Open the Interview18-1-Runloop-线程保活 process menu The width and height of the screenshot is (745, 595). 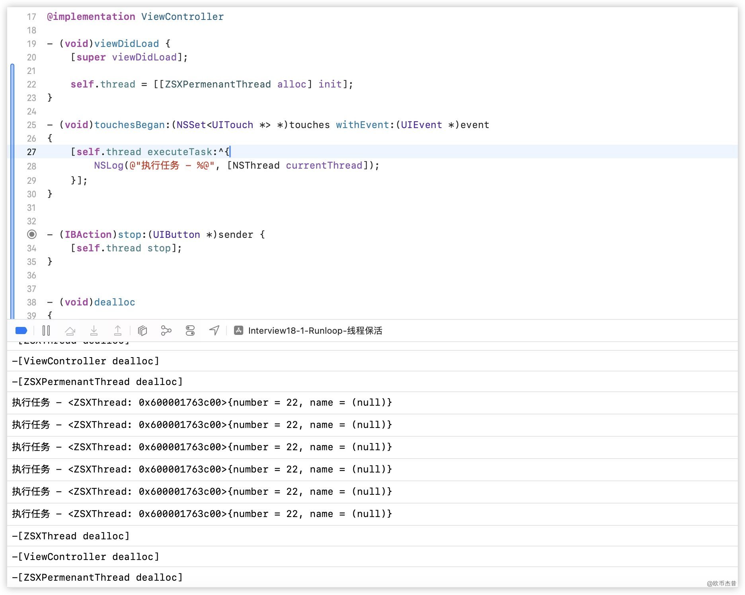315,331
